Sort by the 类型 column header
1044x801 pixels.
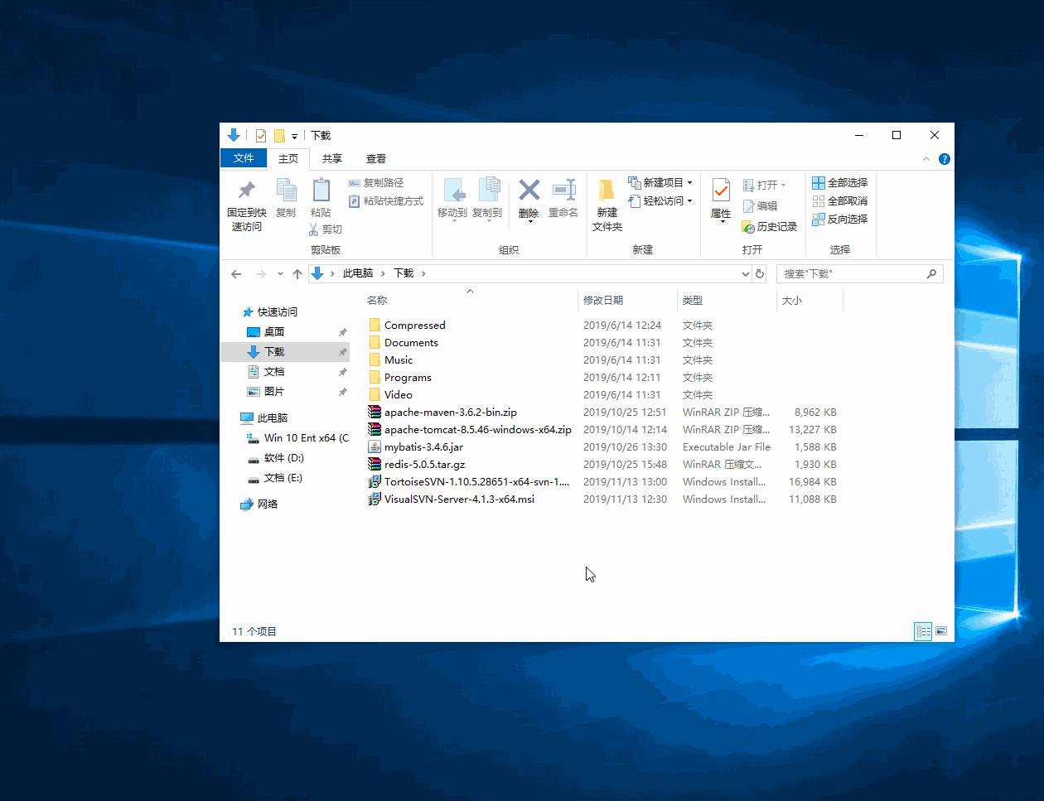[x=727, y=301]
